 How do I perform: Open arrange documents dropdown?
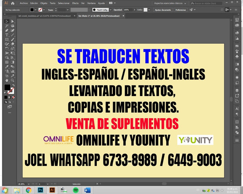point(112,3)
